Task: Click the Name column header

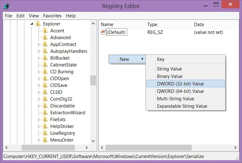Action: pyautogui.click(x=122, y=25)
